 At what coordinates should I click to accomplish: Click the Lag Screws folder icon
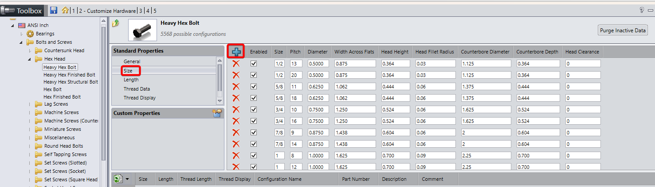click(39, 104)
